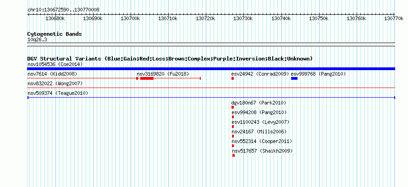The image size is (408, 187).
Task: Click the 130730k ruler tick label
Action: point(243,18)
